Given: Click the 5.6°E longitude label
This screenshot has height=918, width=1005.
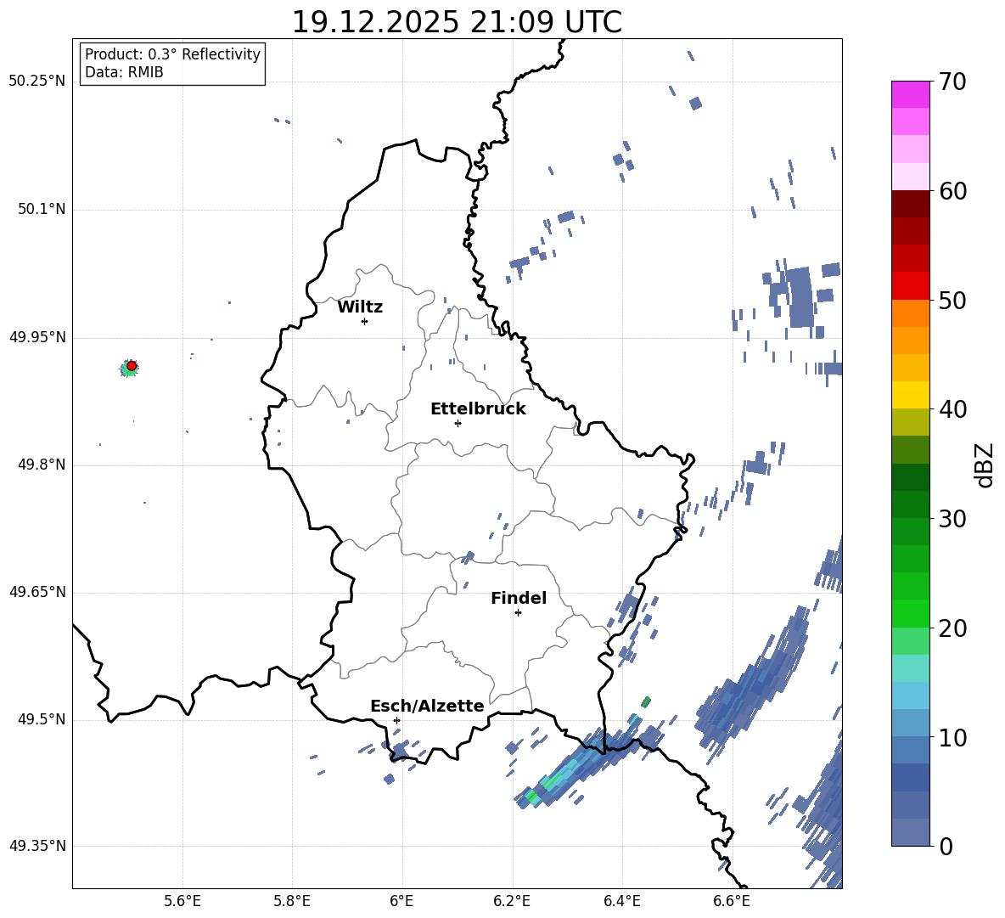Looking at the screenshot, I should [x=182, y=901].
